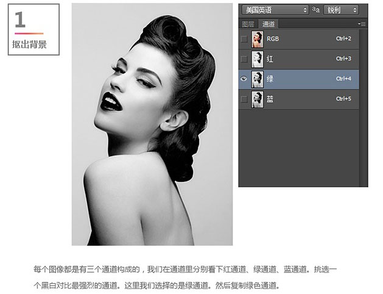
Task: Open the 美国英语 language dropdown
Action: pyautogui.click(x=275, y=10)
